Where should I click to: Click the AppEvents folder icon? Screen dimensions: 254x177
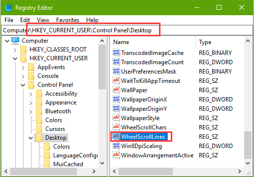pyautogui.click(x=31, y=67)
